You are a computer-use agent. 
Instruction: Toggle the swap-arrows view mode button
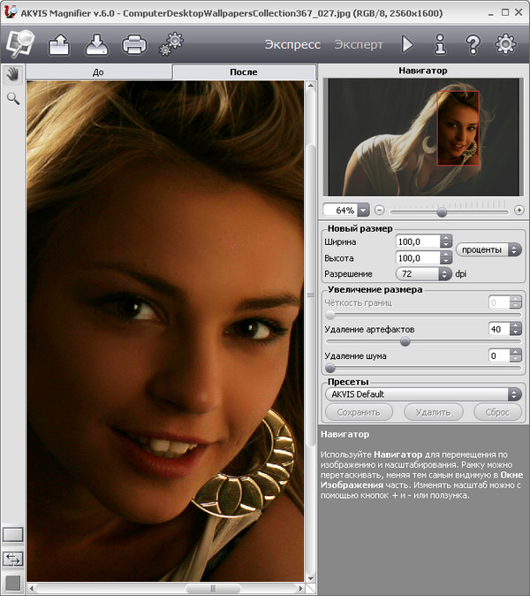12,558
